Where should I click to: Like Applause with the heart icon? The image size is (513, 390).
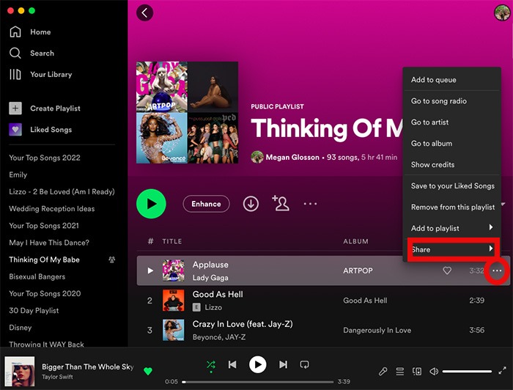coord(447,271)
